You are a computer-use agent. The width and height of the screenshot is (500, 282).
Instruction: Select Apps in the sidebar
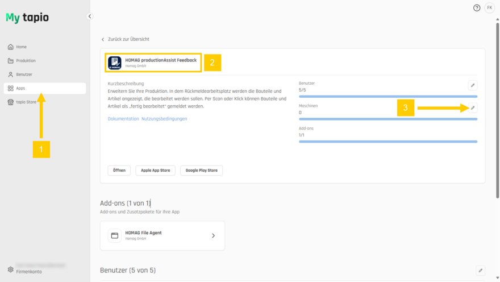[45, 88]
